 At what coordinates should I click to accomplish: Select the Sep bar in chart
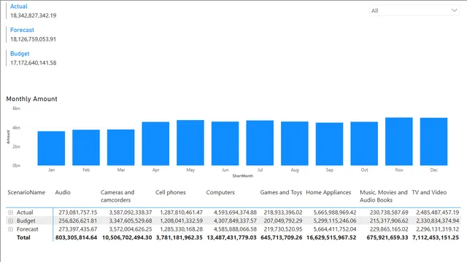pos(329,144)
